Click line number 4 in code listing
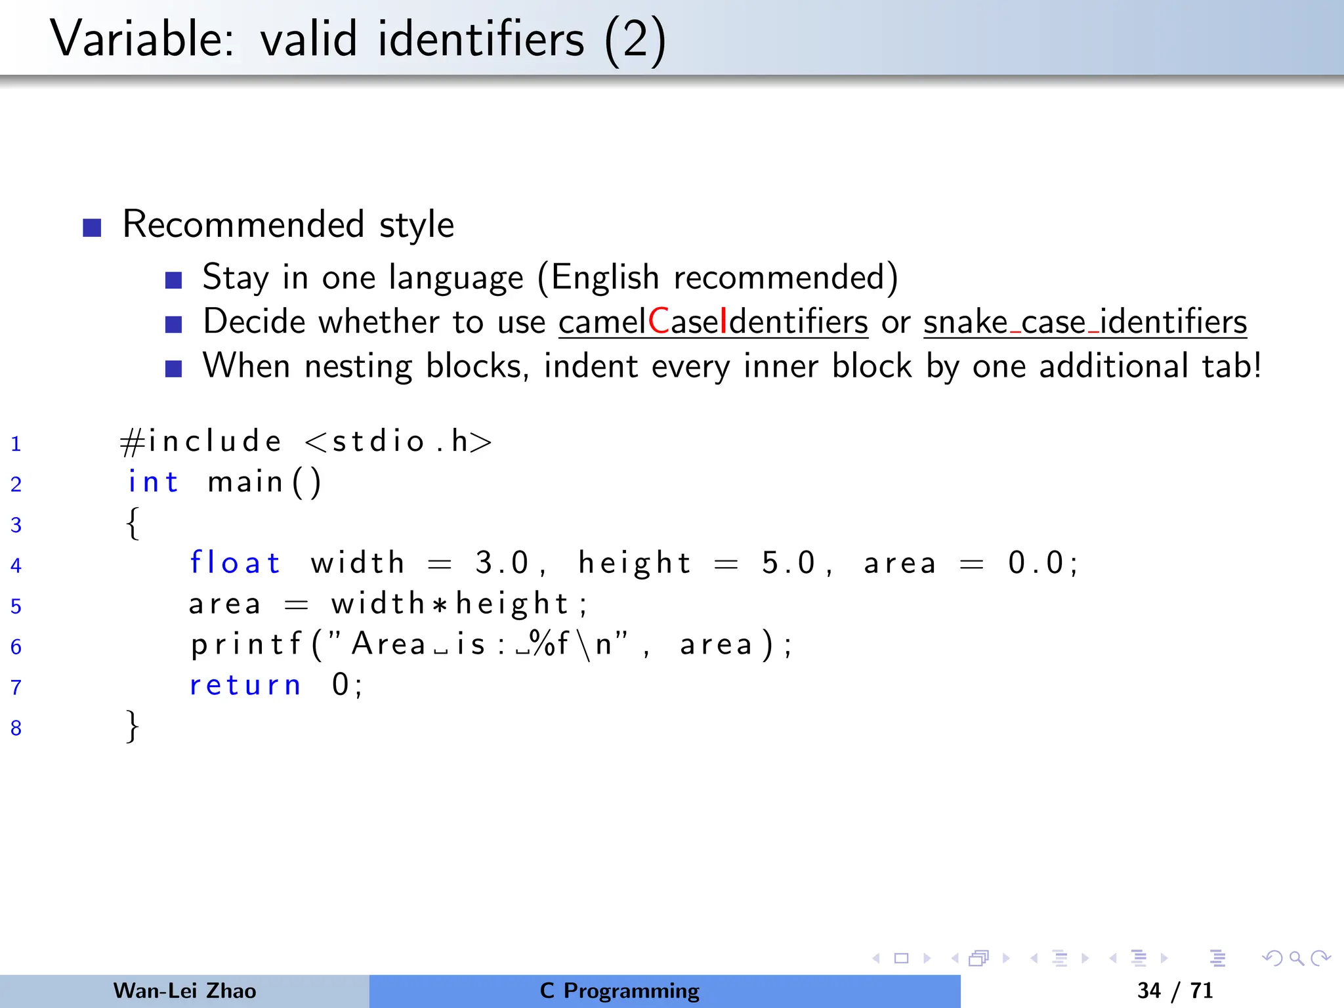Screen dimensions: 1344x1008 point(16,566)
